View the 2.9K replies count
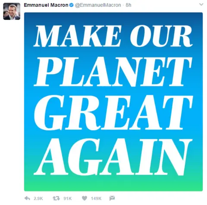The width and height of the screenshot is (207, 205). point(38,199)
